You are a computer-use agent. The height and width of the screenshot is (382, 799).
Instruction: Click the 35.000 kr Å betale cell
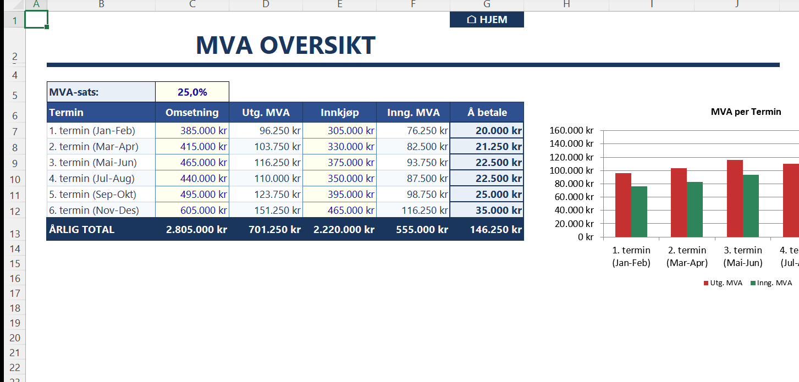[x=487, y=211]
